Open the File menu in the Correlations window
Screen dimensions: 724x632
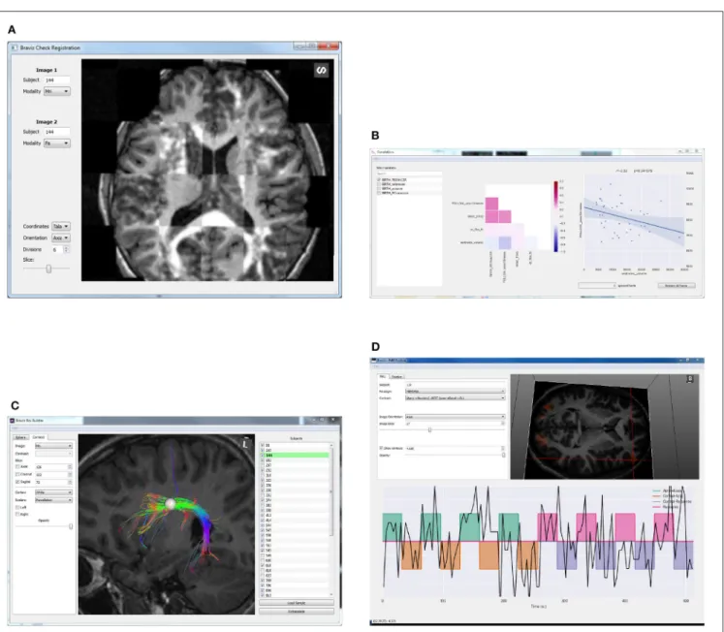(x=375, y=158)
